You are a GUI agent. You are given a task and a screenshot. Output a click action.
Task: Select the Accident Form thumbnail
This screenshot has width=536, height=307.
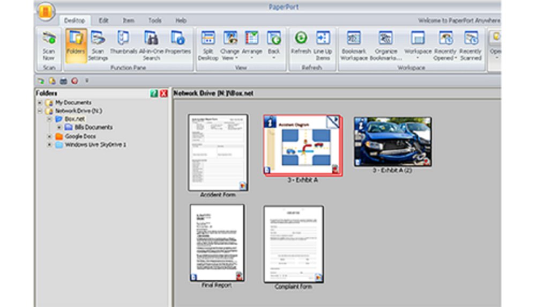218,152
